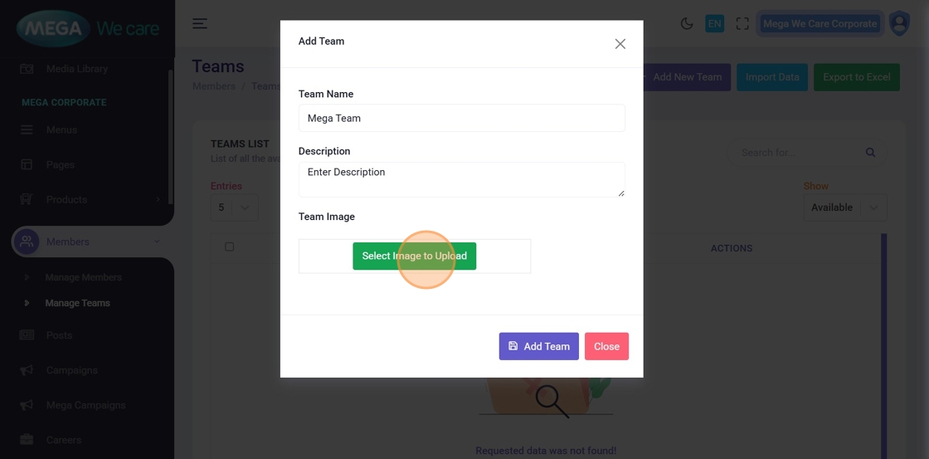Collapse the Members sidebar section
Image resolution: width=929 pixels, height=459 pixels.
click(157, 242)
